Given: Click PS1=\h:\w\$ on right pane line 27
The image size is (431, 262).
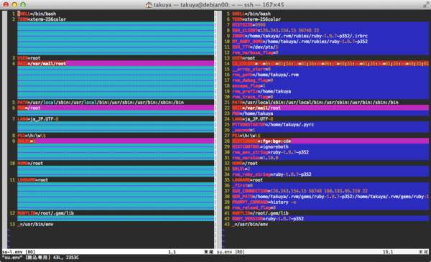Looking at the screenshot, I should pos(246,136).
